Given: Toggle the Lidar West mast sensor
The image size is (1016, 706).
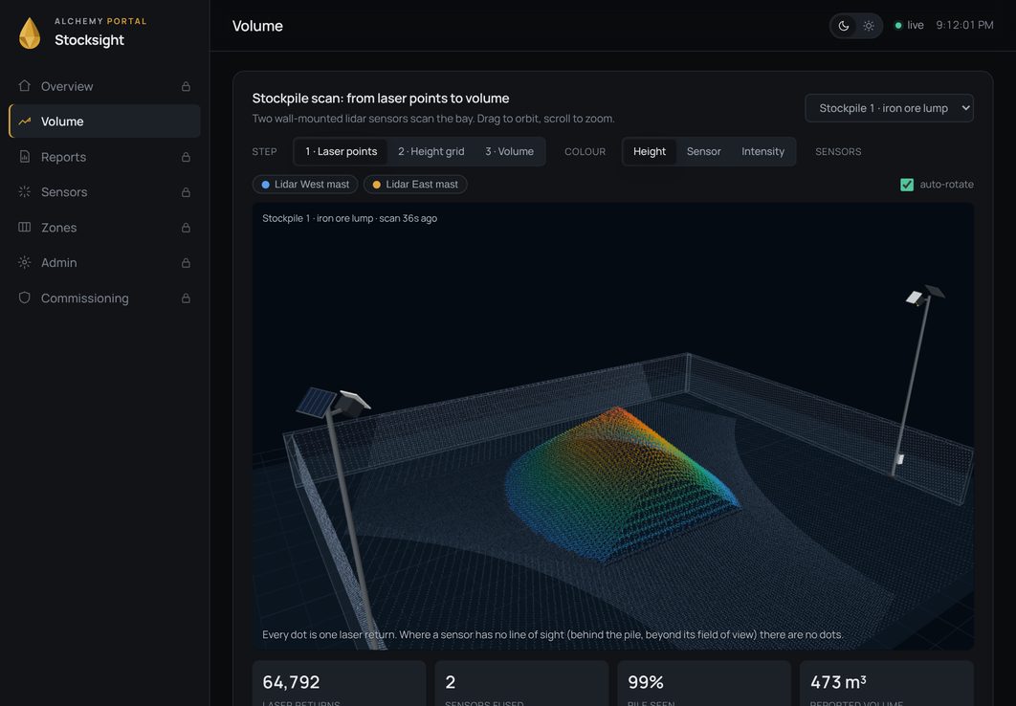Looking at the screenshot, I should pos(305,185).
